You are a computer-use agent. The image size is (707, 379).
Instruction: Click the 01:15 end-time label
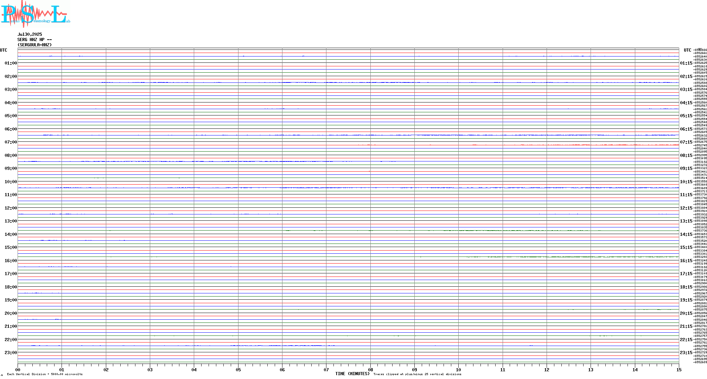pos(686,63)
